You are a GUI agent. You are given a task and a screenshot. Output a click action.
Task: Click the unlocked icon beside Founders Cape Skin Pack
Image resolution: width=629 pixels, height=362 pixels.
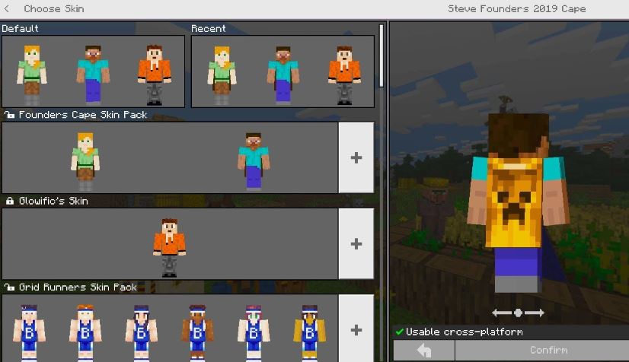pyautogui.click(x=10, y=115)
